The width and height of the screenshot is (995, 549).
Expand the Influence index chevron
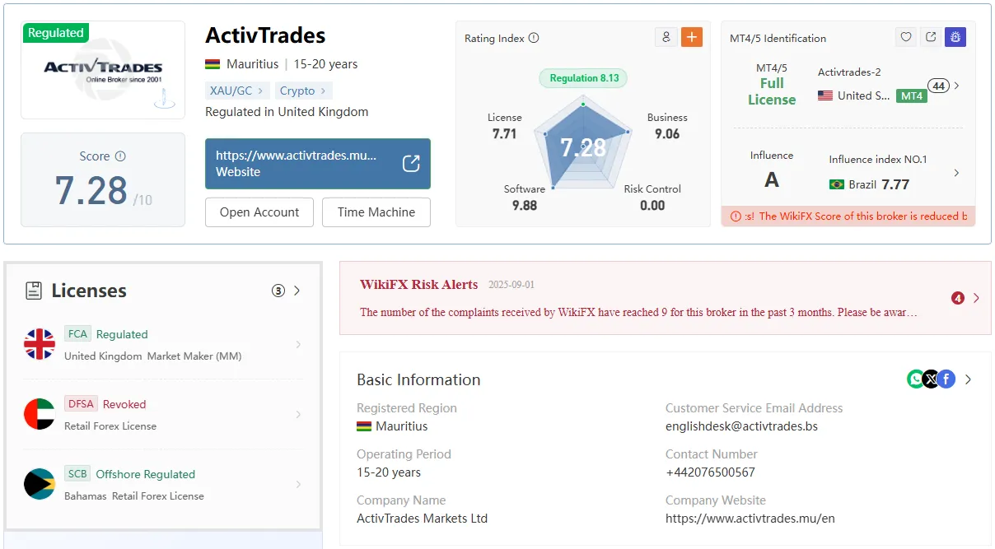(956, 173)
